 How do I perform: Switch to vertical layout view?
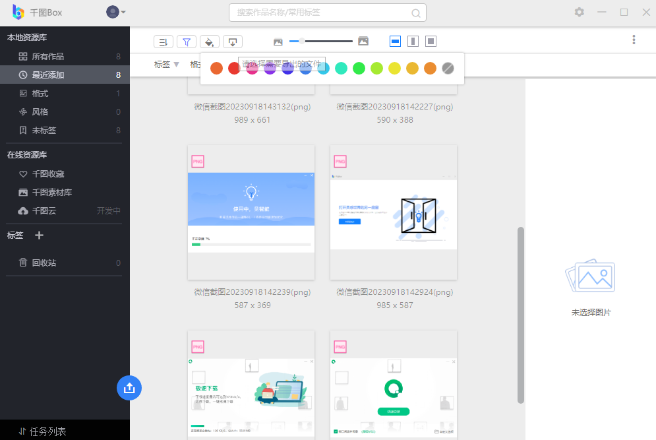[413, 41]
